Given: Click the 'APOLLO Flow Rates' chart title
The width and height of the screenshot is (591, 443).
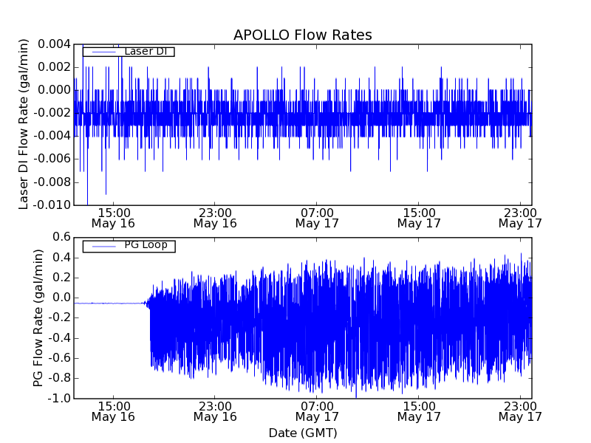Looking at the screenshot, I should (x=302, y=35).
